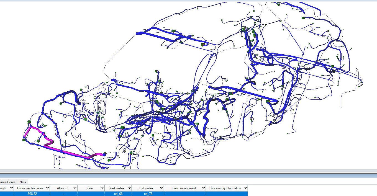Sort by the Length column header
Image resolution: width=377 pixels, height=196 pixels.
[3, 188]
